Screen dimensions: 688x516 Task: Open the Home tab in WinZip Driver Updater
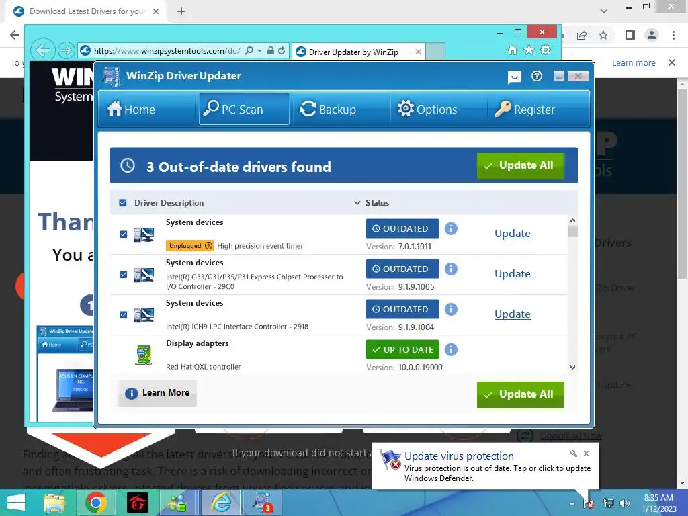[x=132, y=109]
